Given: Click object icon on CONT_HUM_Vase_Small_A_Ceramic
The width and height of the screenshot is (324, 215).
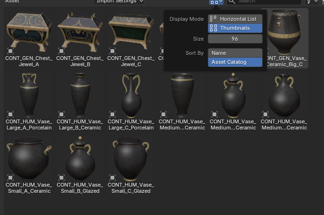Looking at the screenshot, I should [x=10, y=177].
